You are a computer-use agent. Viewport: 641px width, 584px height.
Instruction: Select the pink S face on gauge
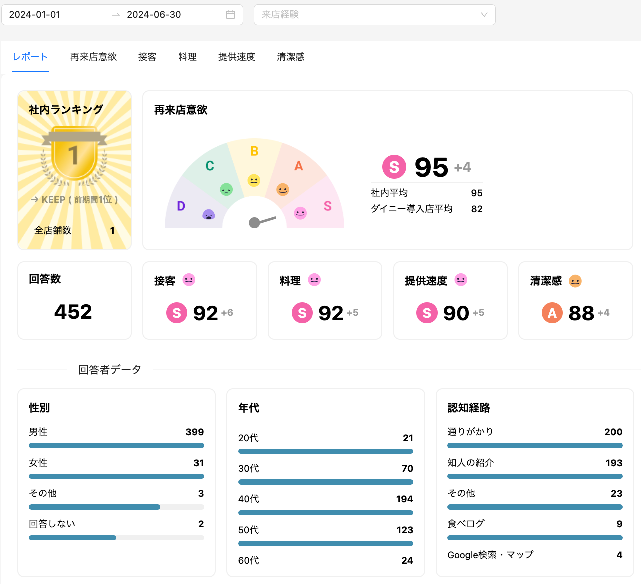click(300, 213)
